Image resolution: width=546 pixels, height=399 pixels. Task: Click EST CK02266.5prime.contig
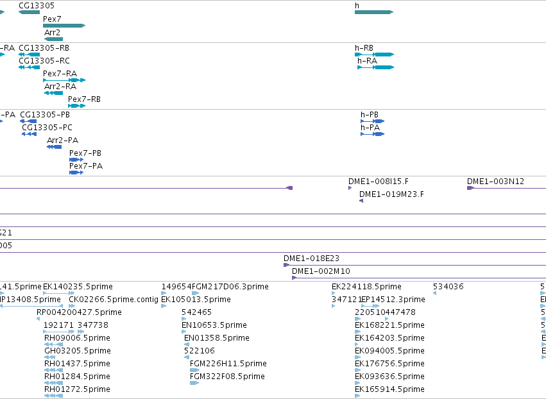click(x=72, y=306)
